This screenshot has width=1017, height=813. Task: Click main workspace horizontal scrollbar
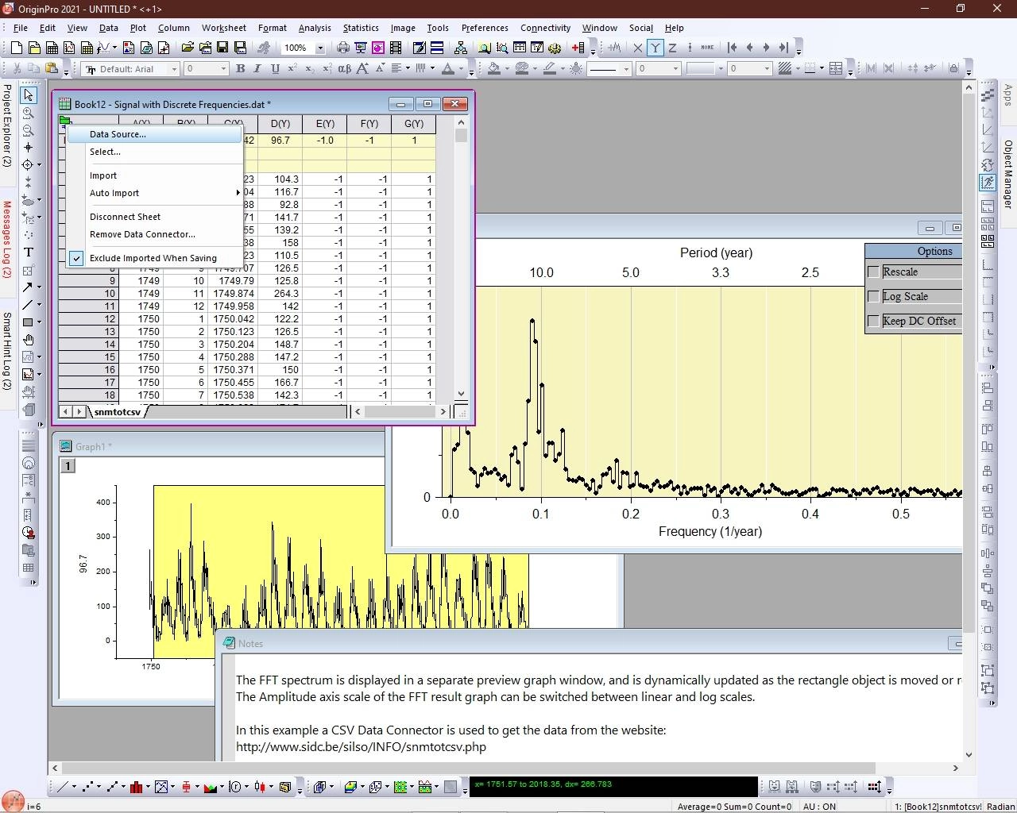click(505, 768)
